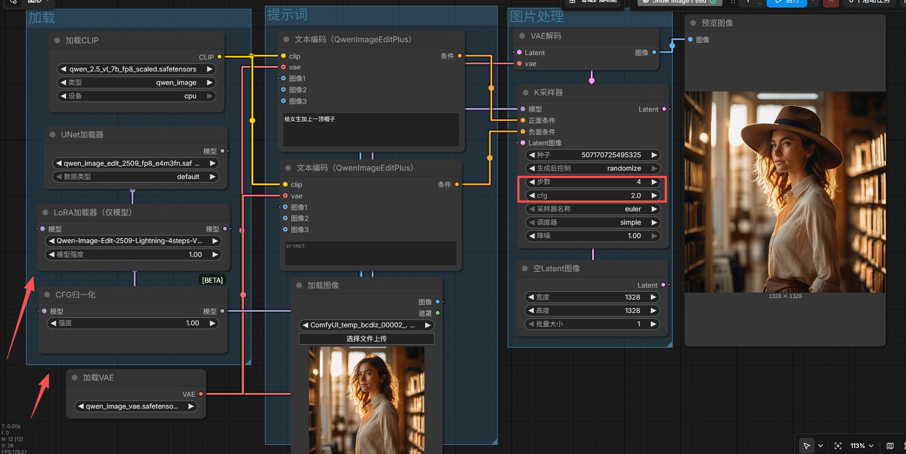Collapse the 加载VAE node via its title dot
This screenshot has height=454, width=906.
click(75, 377)
